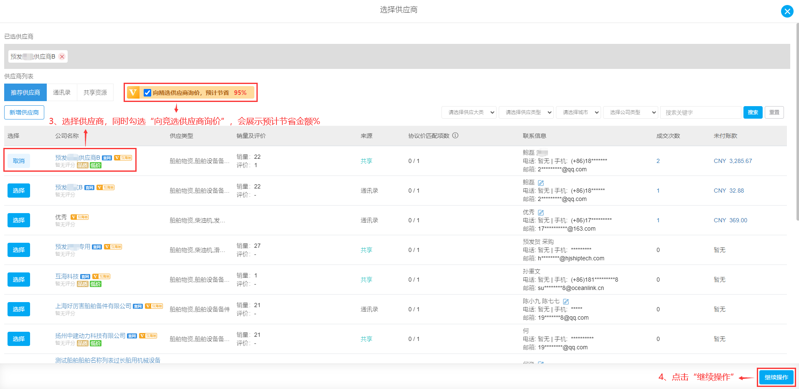Click 官网 badge in the 预发…专用 row

point(97,247)
